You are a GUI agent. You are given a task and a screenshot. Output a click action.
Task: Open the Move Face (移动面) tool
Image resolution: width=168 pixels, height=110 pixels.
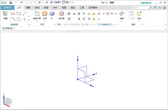tap(61, 14)
